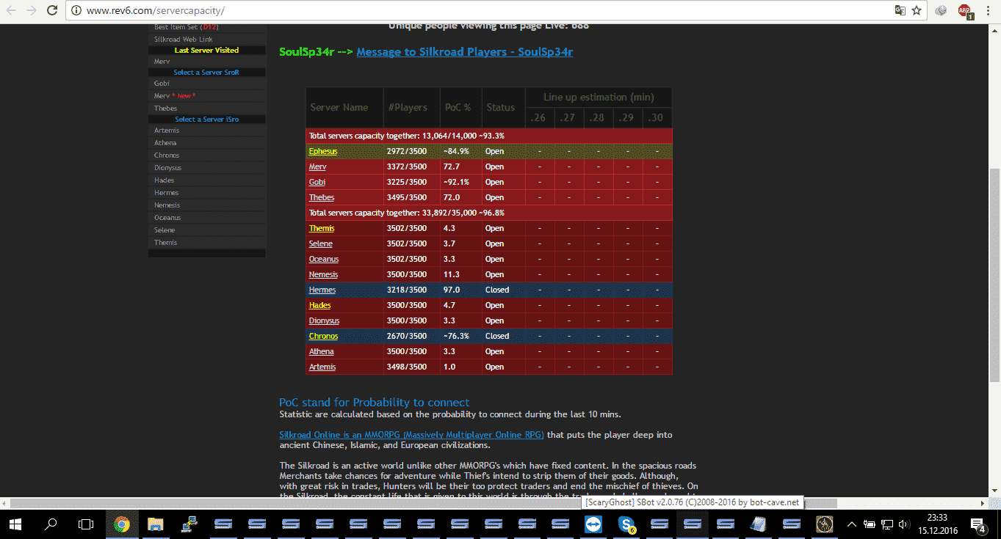The height and width of the screenshot is (539, 1001).
Task: Select Chronos in sidebar iSro list
Action: pyautogui.click(x=206, y=155)
